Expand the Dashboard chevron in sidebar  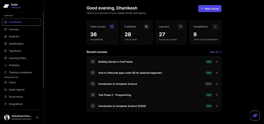tap(38, 22)
